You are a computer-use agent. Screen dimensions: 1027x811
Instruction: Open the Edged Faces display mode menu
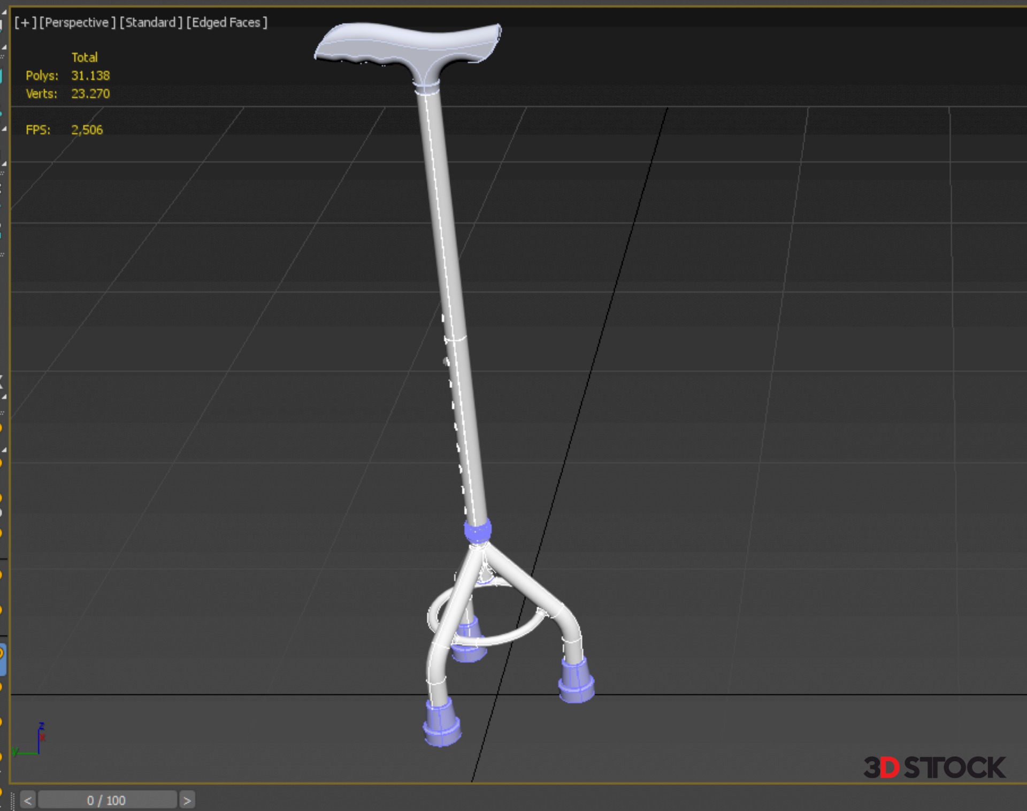pos(226,22)
